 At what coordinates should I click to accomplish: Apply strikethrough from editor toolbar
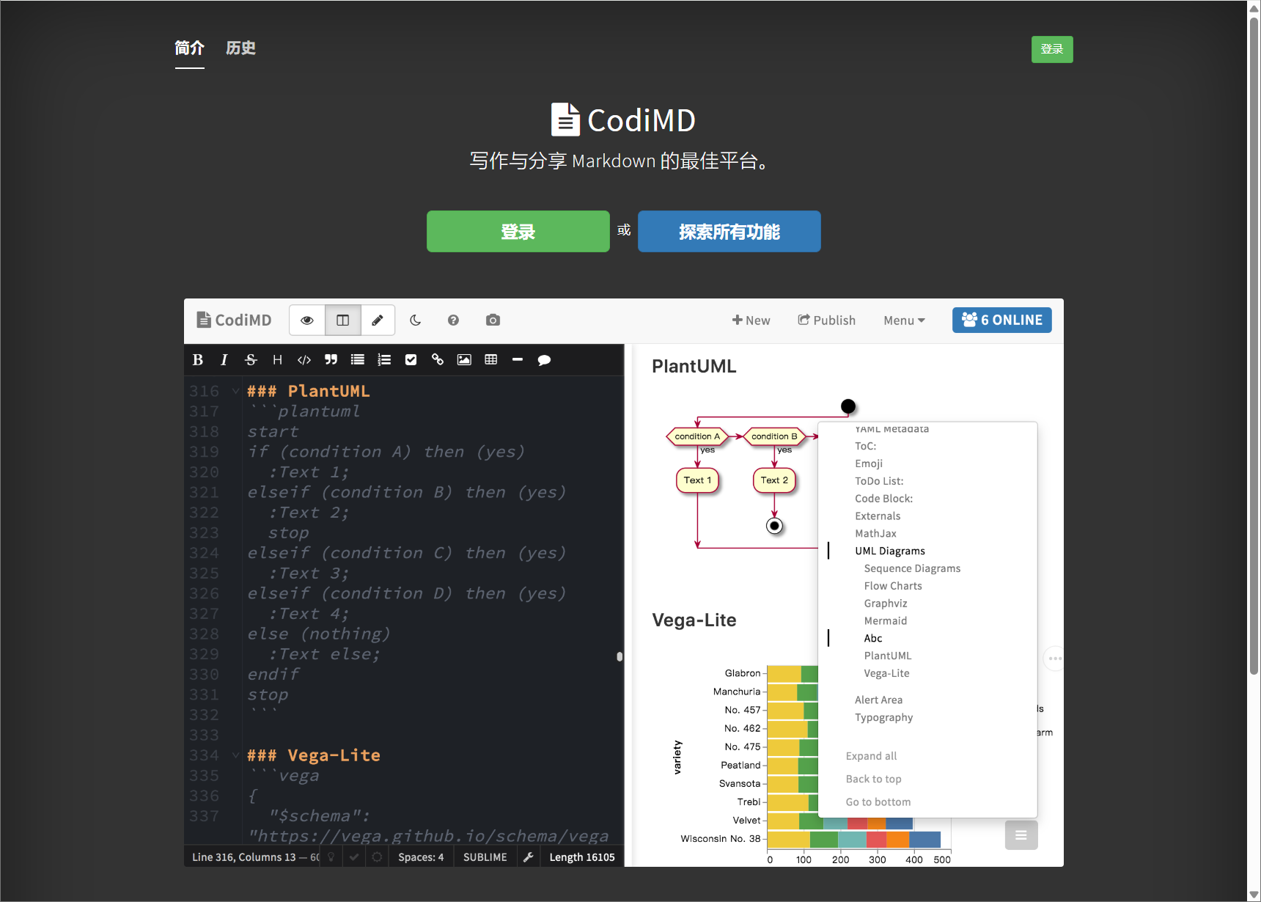coord(251,360)
